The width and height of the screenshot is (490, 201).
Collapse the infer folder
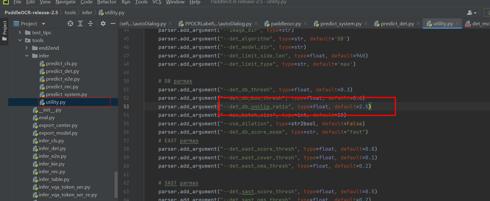click(27, 56)
